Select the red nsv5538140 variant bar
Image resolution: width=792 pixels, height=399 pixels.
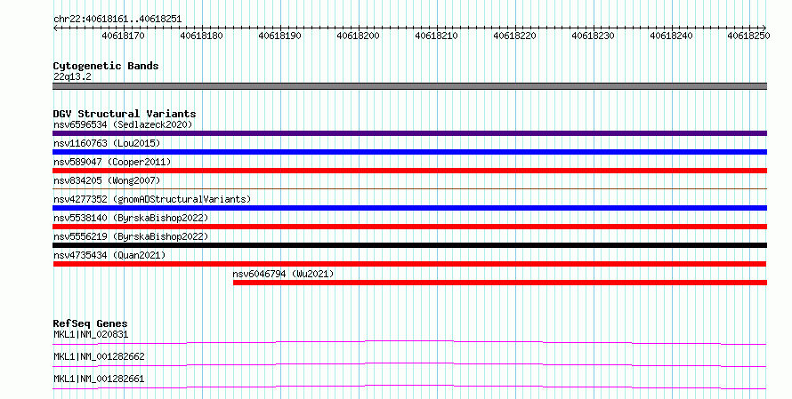(x=409, y=227)
